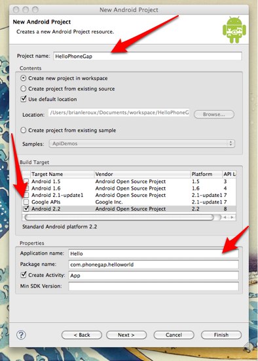Click the < Back button
This screenshot has height=361, width=258.
tap(82, 335)
